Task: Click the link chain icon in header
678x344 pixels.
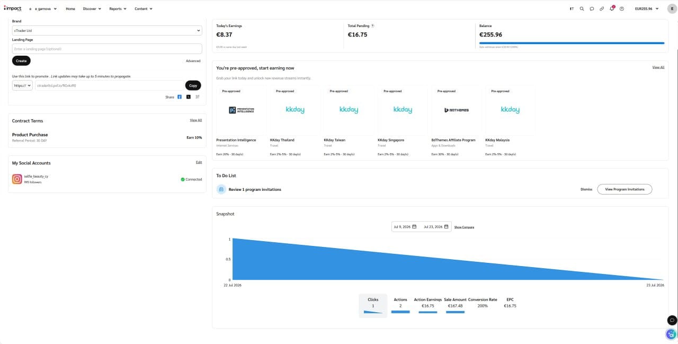Action: coord(602,8)
